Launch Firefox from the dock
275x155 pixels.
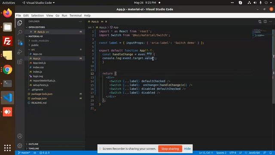click(7, 13)
